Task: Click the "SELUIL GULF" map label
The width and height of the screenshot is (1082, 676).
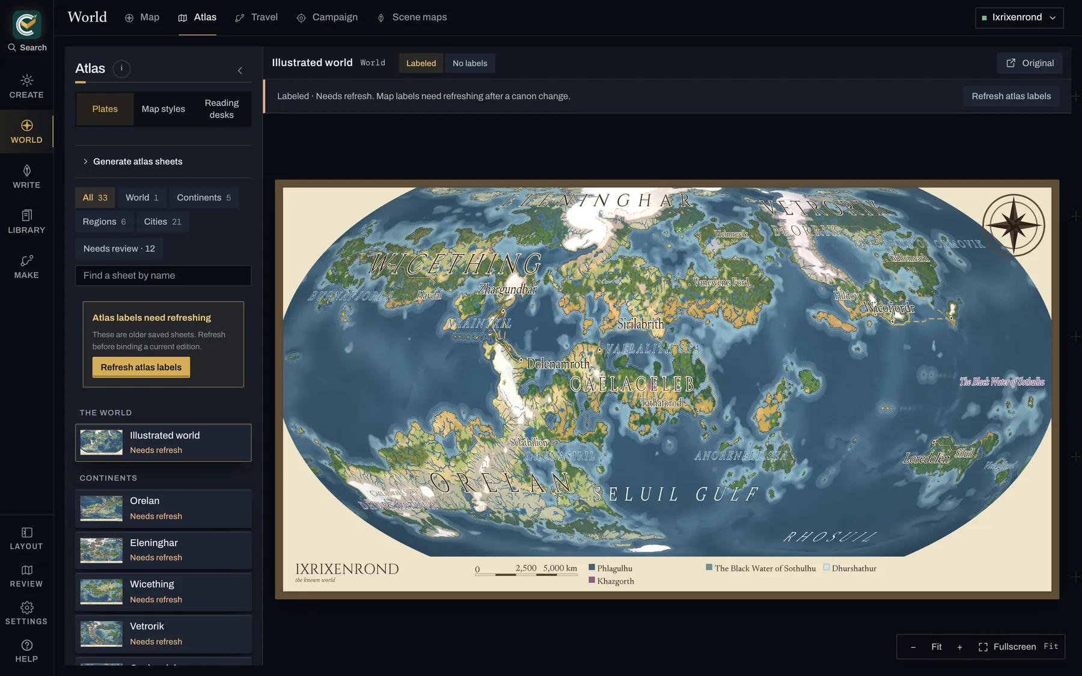Action: [676, 495]
